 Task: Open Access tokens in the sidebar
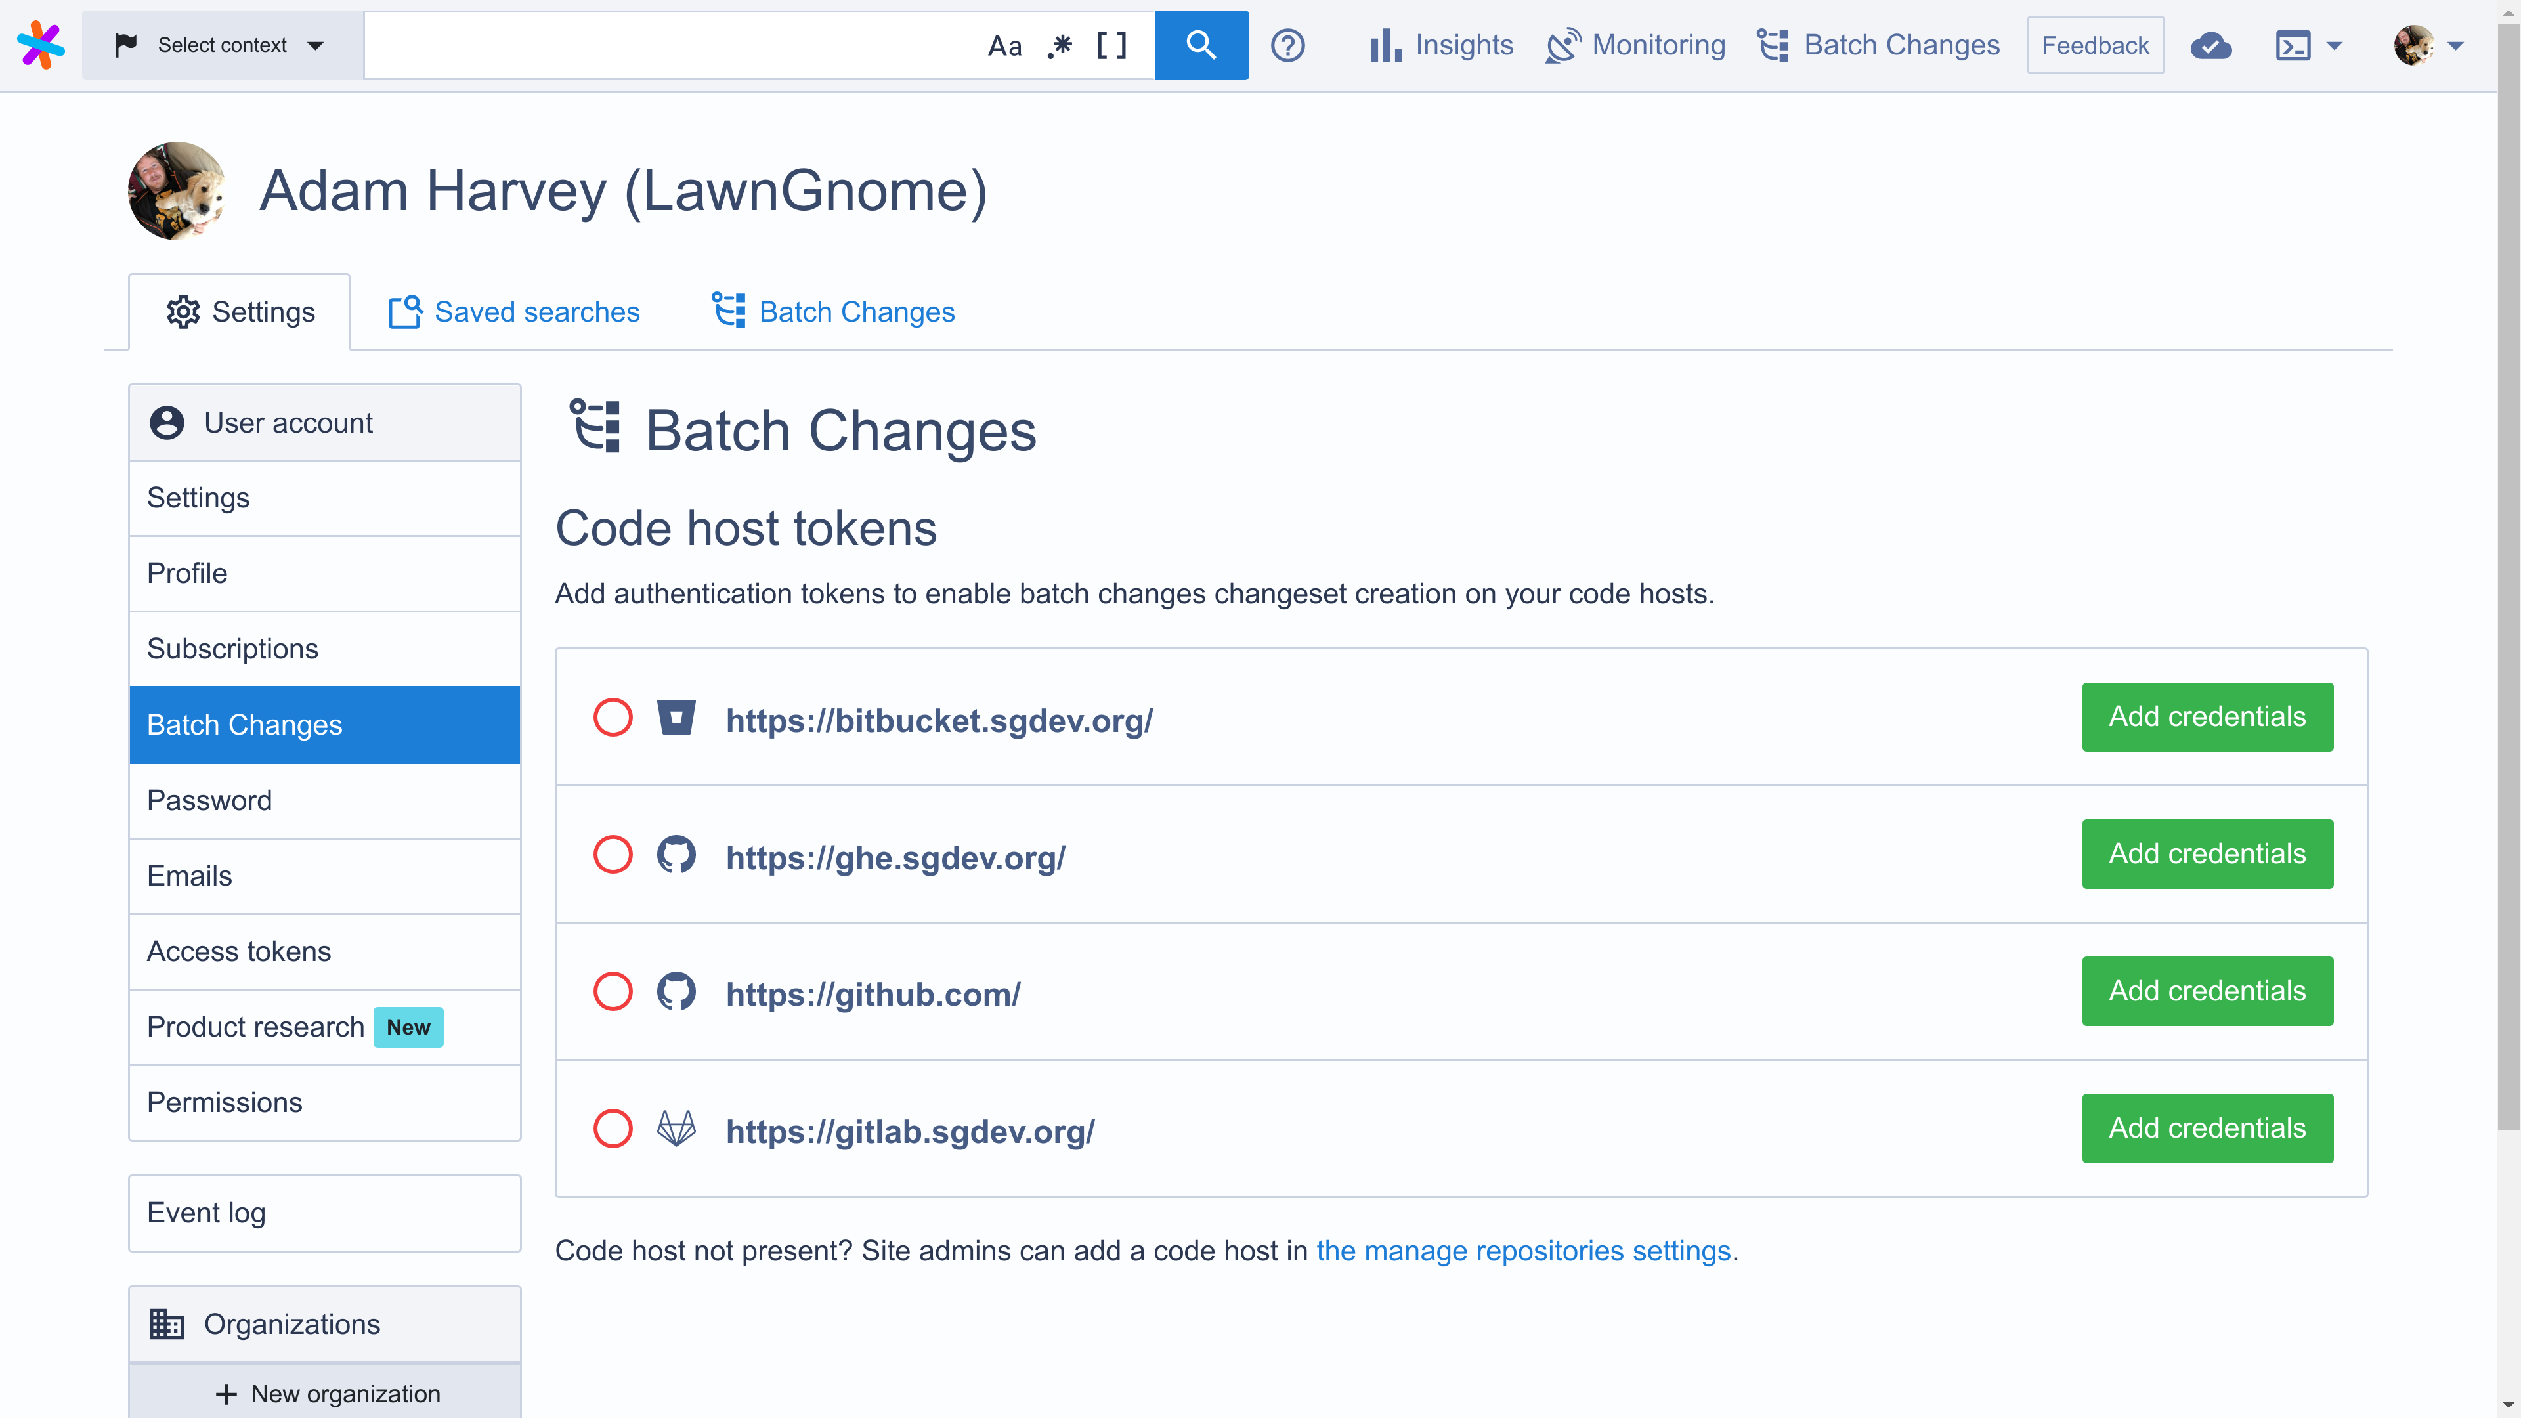point(325,951)
